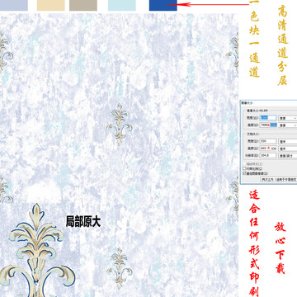The width and height of the screenshot is (297, 297).
Task: Click the document width field showing 530
Action: click(268, 141)
